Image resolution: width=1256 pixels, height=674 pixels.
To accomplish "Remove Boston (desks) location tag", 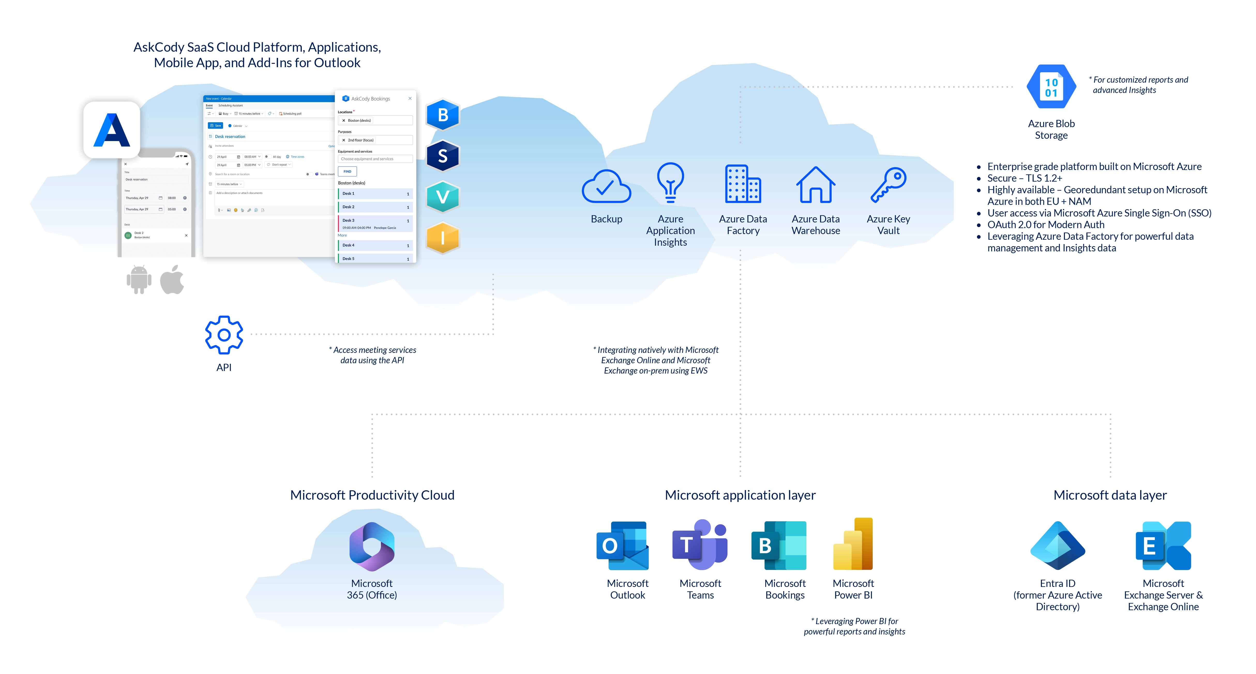I will (343, 120).
